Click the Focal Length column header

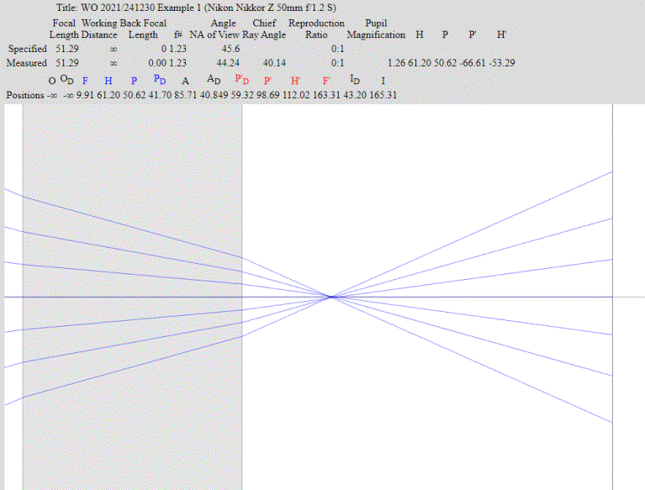[64, 29]
